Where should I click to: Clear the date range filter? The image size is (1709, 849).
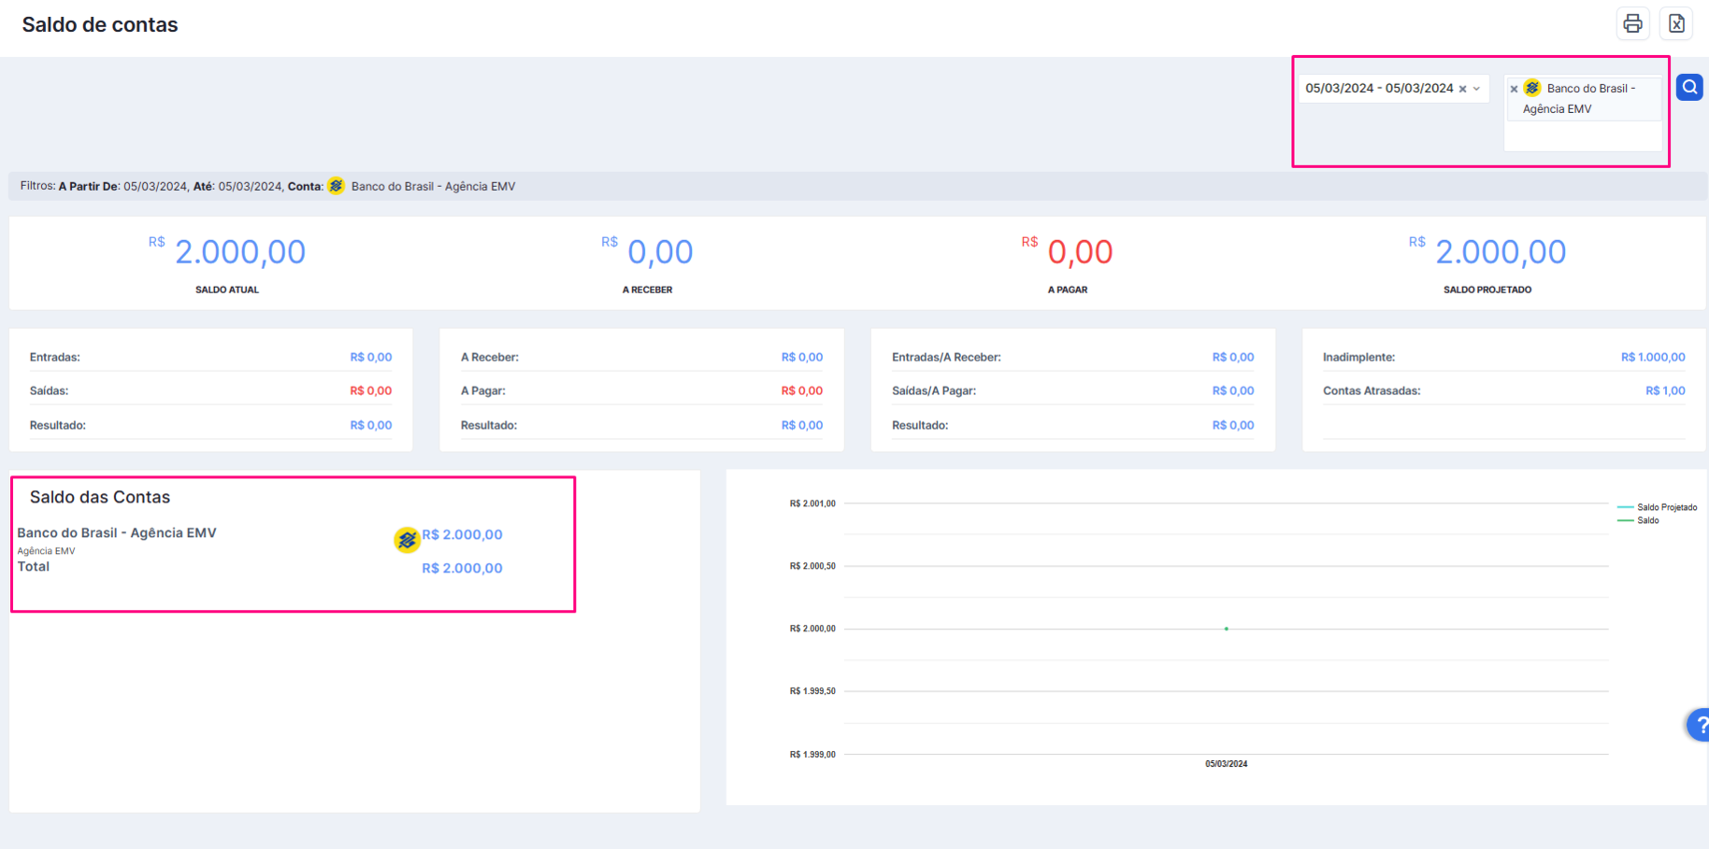1462,89
